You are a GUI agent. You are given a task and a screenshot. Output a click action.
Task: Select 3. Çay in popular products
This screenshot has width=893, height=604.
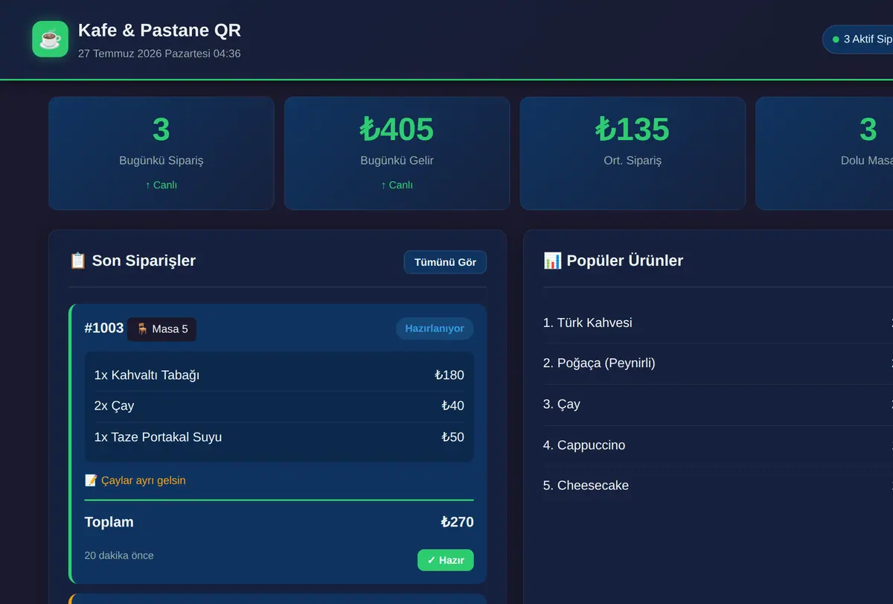tap(562, 404)
